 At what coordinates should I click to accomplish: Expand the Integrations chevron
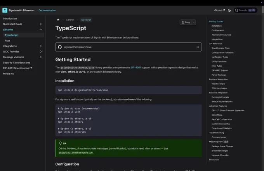(x=41, y=46)
